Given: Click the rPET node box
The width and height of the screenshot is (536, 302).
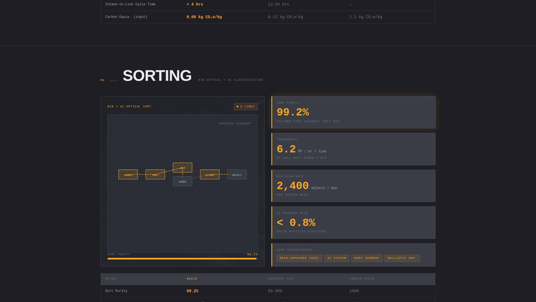Looking at the screenshot, I should (x=182, y=167).
